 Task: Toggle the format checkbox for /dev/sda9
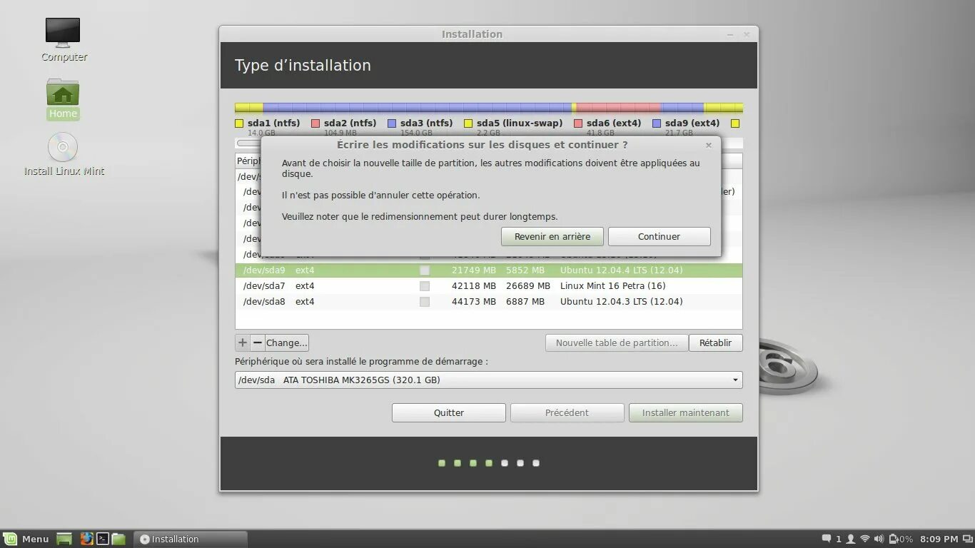425,270
